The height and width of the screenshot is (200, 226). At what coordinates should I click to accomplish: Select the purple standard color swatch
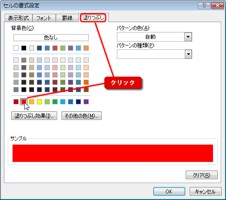tap(86, 102)
